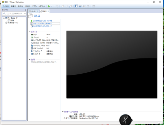This screenshot has height=125, width=164.
Task: Open the ヘルプ menu
Action: tap(42, 6)
